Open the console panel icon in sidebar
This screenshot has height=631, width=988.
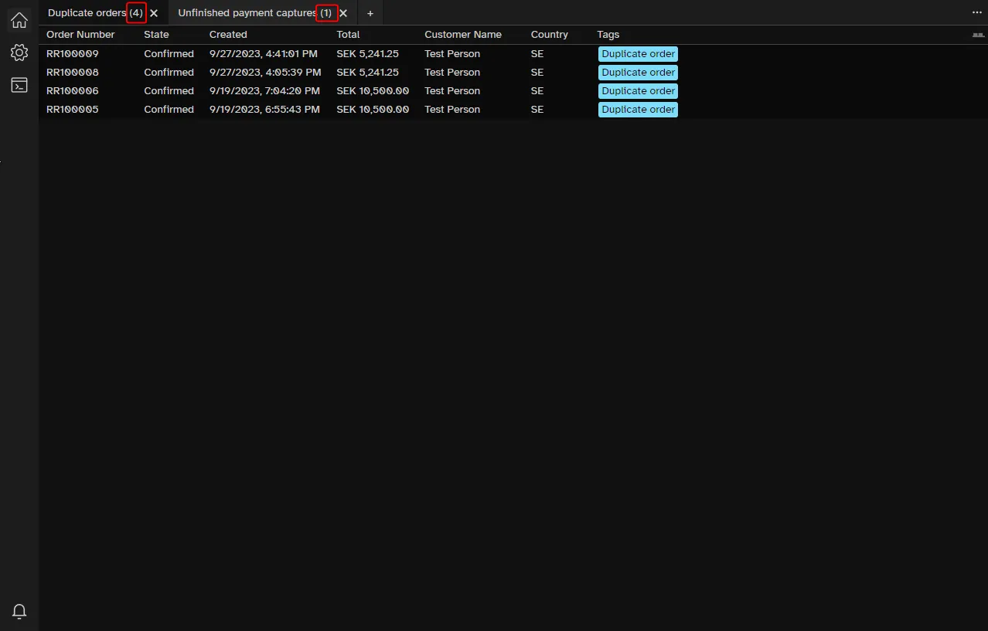click(x=19, y=85)
